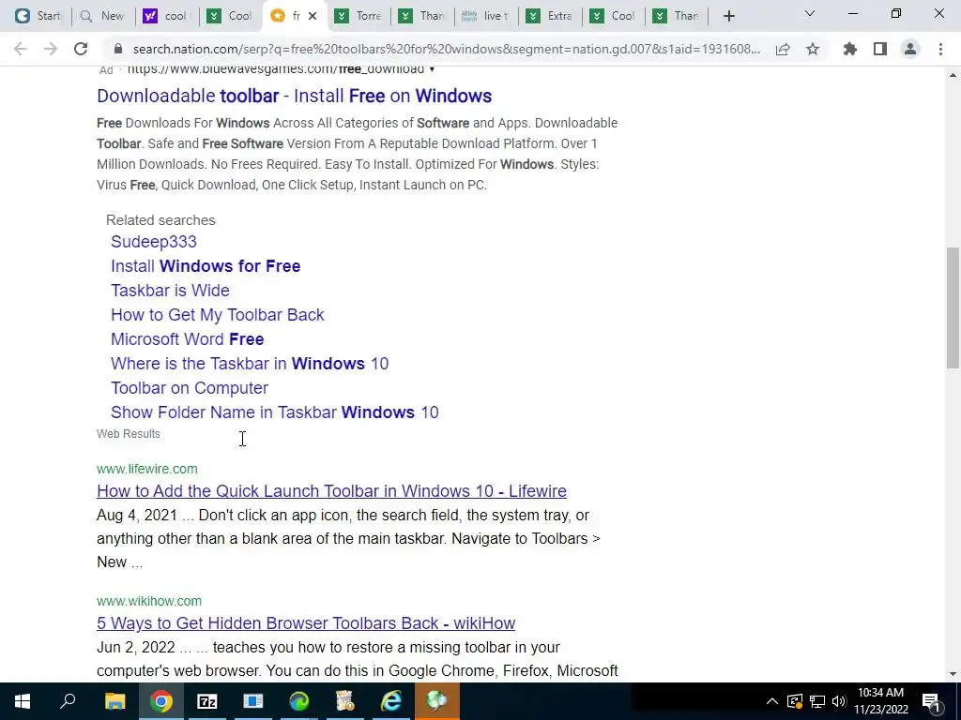Open the notification center icon
Screen dimensions: 961x720
pos(931,701)
